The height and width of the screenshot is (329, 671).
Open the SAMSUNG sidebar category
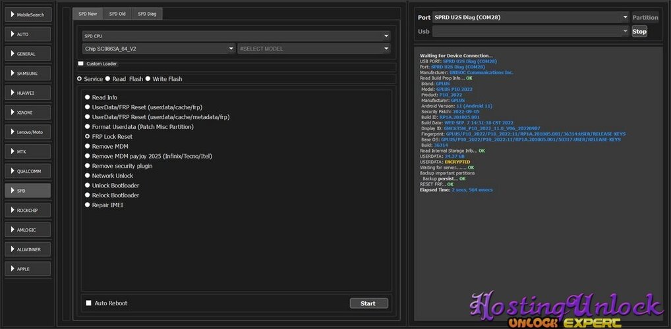[x=28, y=74]
